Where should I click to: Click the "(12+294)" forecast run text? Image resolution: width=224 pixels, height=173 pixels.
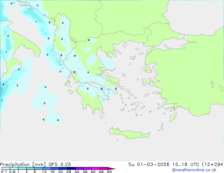coord(213,164)
